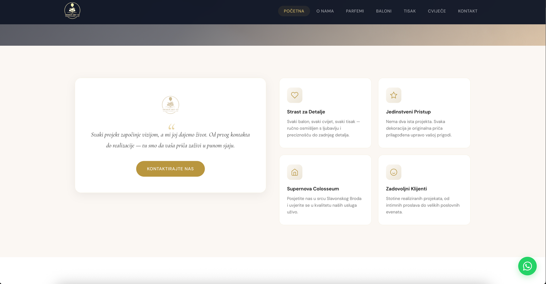
Task: Click the house icon on Supernova Colosseum
Action: pos(294,172)
